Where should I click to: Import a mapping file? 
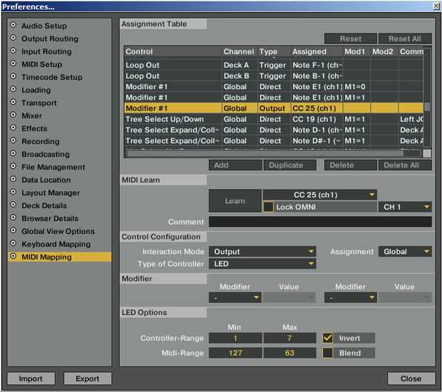point(31,378)
